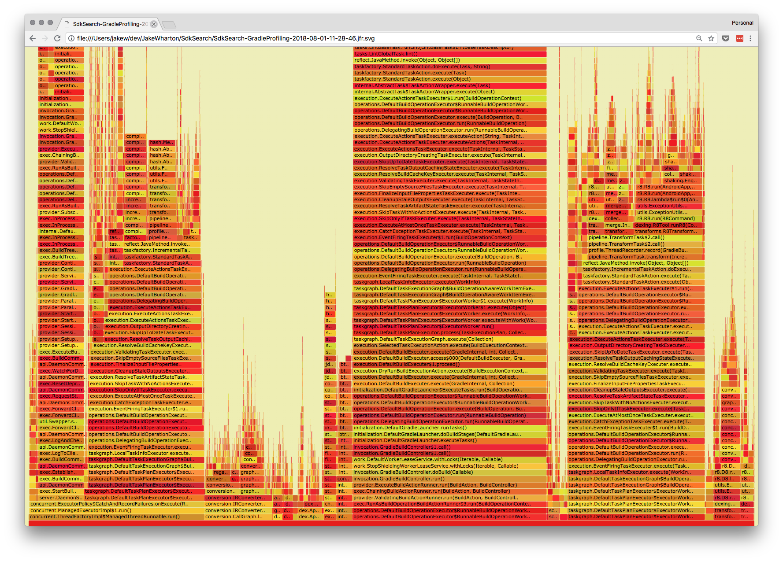Bookmark this page with the star icon
Image resolution: width=783 pixels, height=561 pixels.
[711, 38]
